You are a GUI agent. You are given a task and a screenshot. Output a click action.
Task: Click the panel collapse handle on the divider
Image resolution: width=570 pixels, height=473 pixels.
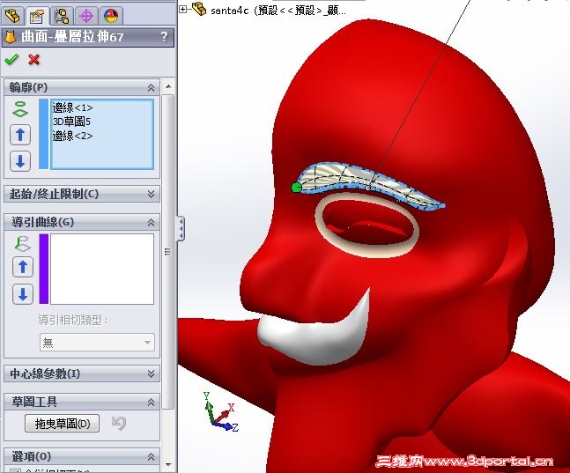(x=181, y=228)
